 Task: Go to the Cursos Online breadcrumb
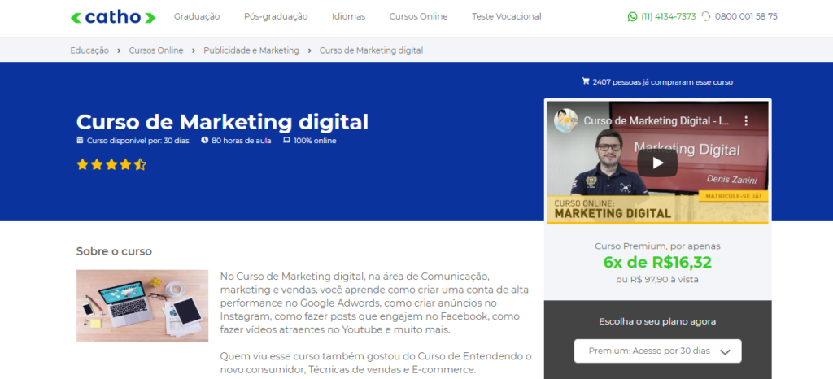(x=156, y=50)
